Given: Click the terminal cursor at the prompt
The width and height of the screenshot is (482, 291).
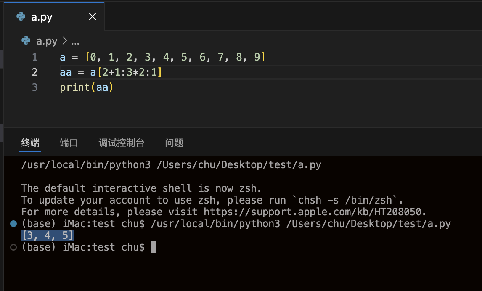Looking at the screenshot, I should (154, 247).
